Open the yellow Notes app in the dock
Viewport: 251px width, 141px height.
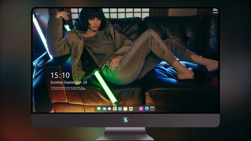[x=125, y=109]
